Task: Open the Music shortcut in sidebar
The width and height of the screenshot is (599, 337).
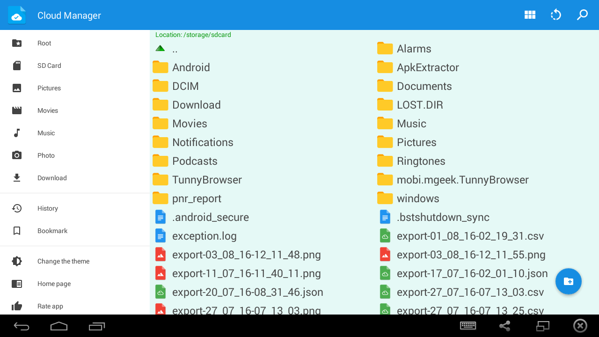Action: coord(46,133)
